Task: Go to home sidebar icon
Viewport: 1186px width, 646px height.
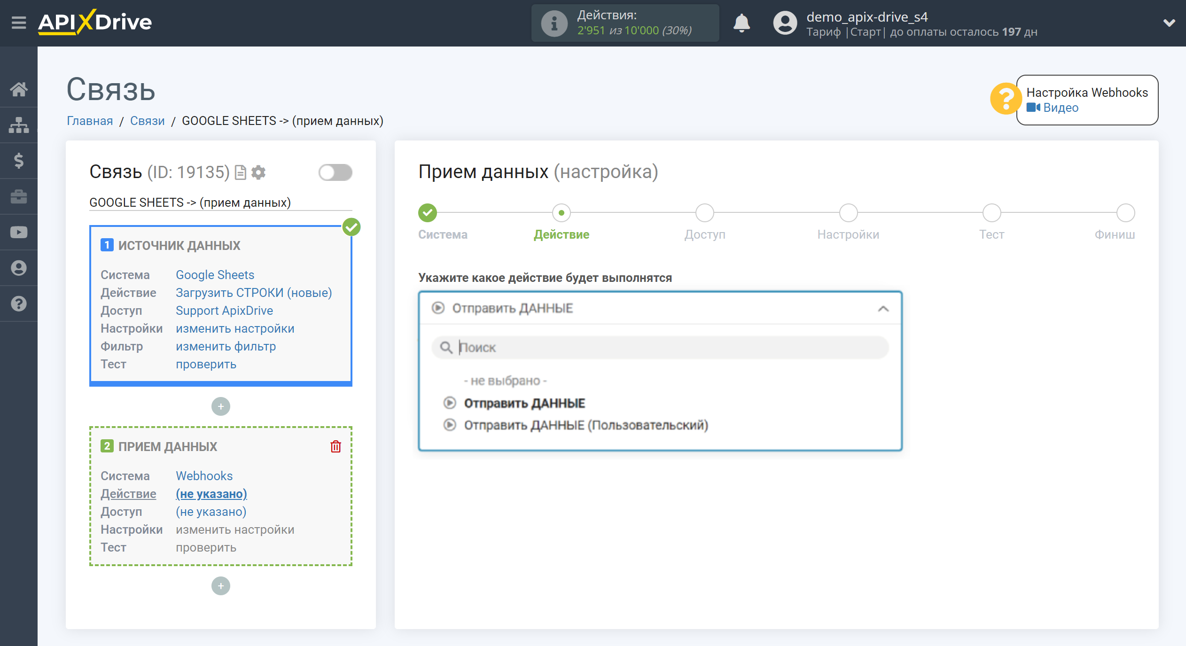Action: [19, 89]
